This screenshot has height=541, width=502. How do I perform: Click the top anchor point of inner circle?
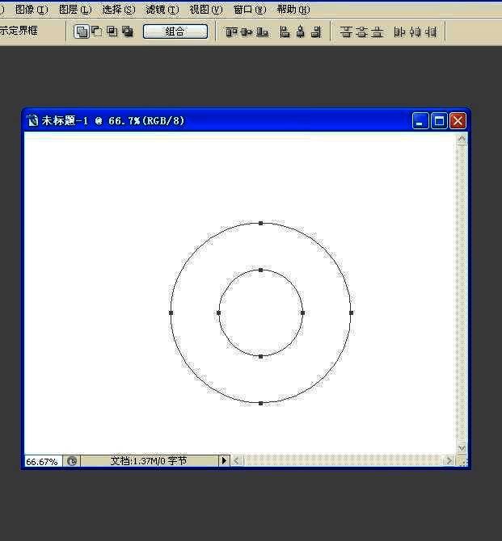(x=260, y=270)
